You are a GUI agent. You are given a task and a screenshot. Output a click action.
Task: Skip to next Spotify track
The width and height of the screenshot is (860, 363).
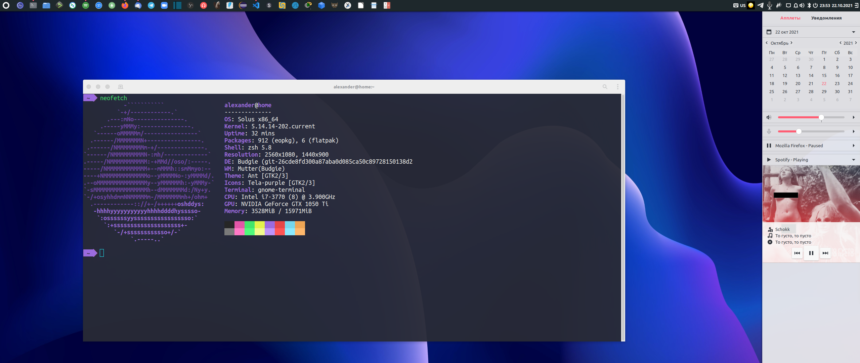point(825,253)
